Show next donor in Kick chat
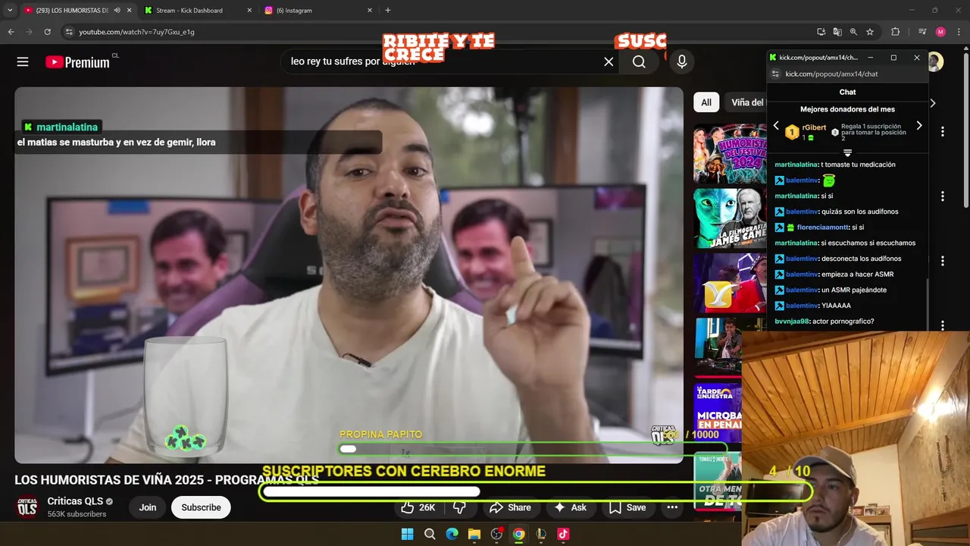The image size is (970, 546). 919,126
